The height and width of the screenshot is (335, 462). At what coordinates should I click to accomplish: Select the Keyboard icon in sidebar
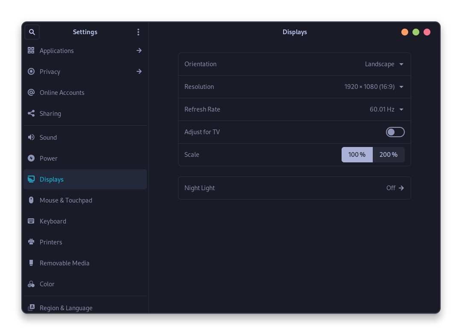(x=31, y=221)
